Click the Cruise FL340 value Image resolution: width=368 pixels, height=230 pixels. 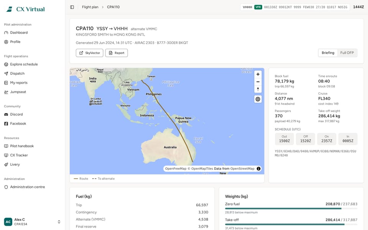(324, 99)
